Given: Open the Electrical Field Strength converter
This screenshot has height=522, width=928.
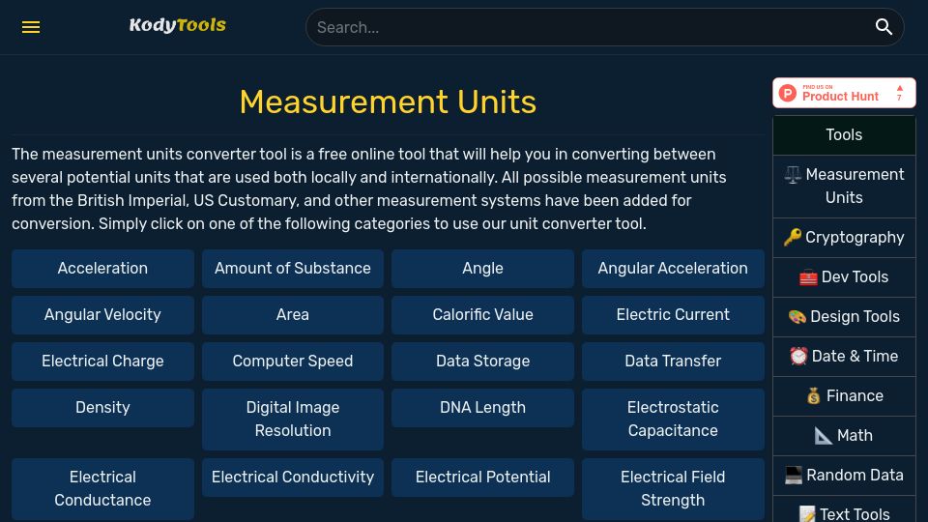Looking at the screenshot, I should [673, 489].
